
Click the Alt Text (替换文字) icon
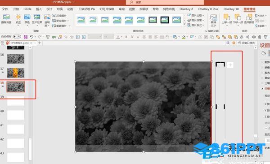[x=213, y=17]
